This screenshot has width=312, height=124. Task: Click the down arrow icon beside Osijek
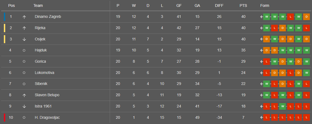[x=24, y=39]
